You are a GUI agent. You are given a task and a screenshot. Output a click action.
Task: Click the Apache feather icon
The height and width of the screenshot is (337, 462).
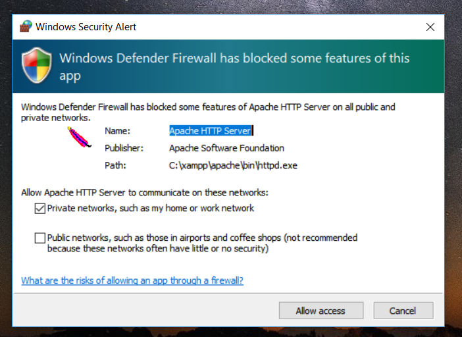[79, 137]
